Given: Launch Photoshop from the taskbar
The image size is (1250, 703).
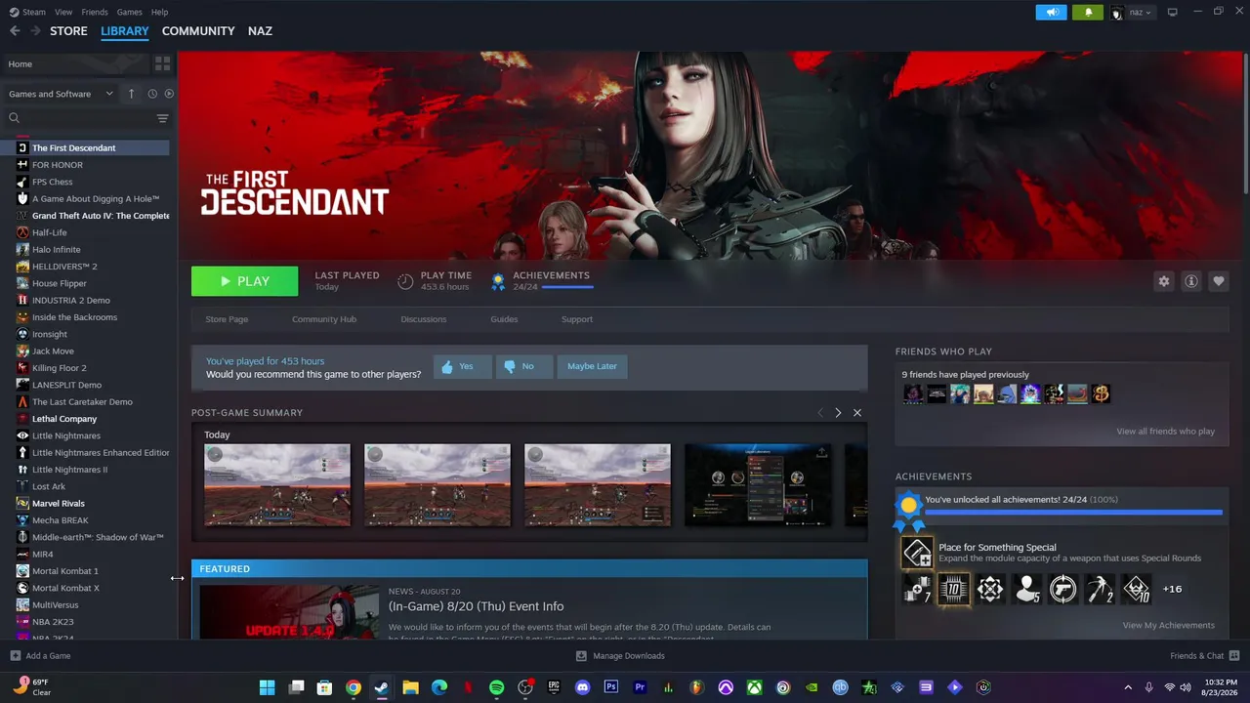Looking at the screenshot, I should (x=611, y=687).
